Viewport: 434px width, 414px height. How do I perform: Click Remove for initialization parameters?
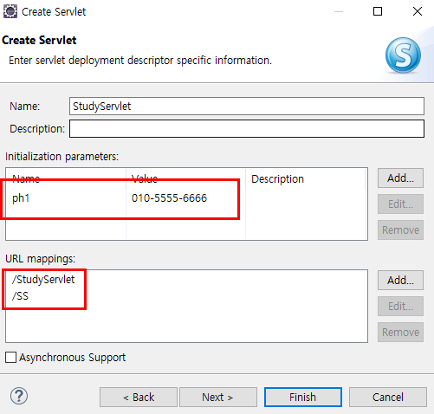[x=400, y=230]
